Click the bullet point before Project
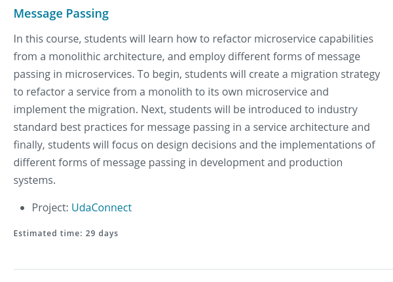 [x=22, y=208]
